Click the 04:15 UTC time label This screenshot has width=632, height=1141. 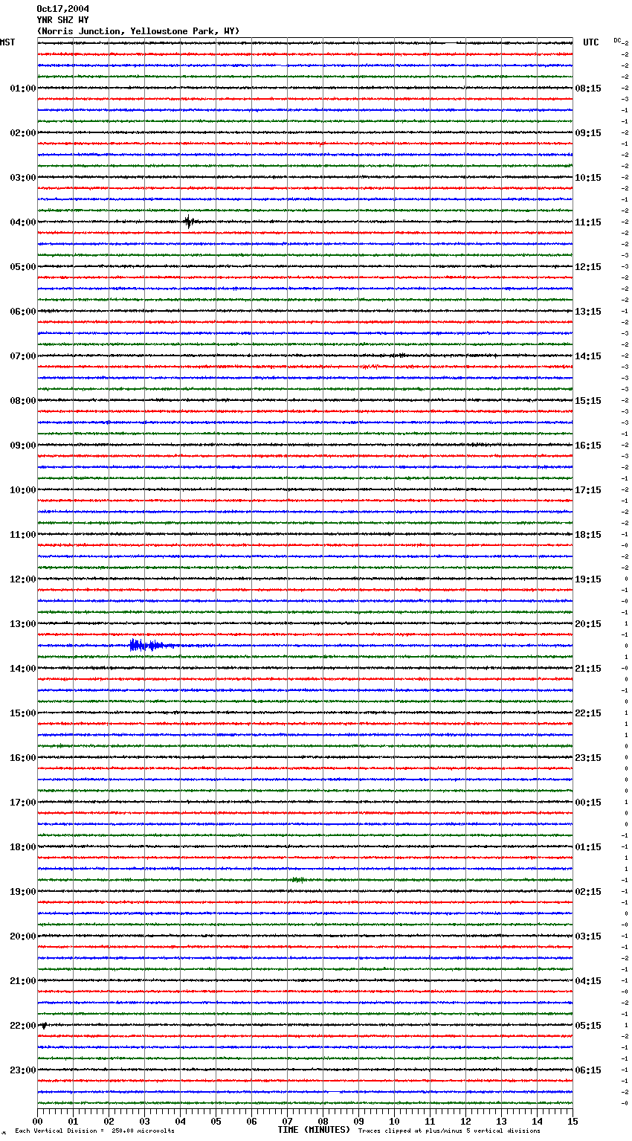point(588,981)
